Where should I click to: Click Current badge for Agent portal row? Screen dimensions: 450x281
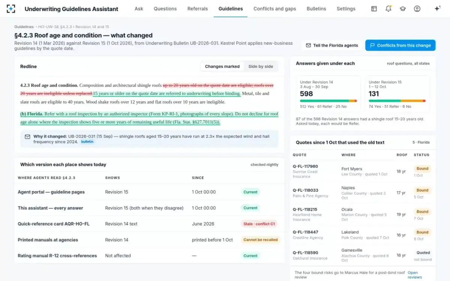250,192
